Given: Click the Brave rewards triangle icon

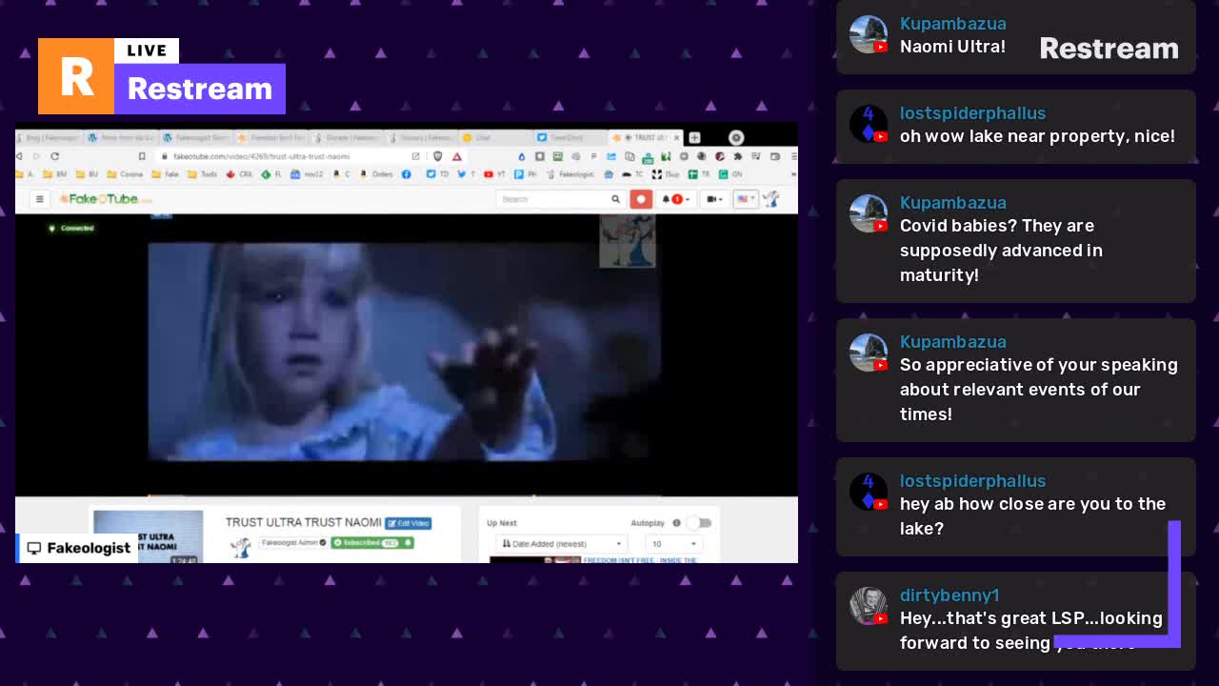Looking at the screenshot, I should click(457, 156).
